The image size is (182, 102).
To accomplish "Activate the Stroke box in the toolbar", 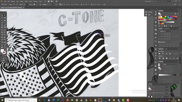I will [x=4, y=52].
